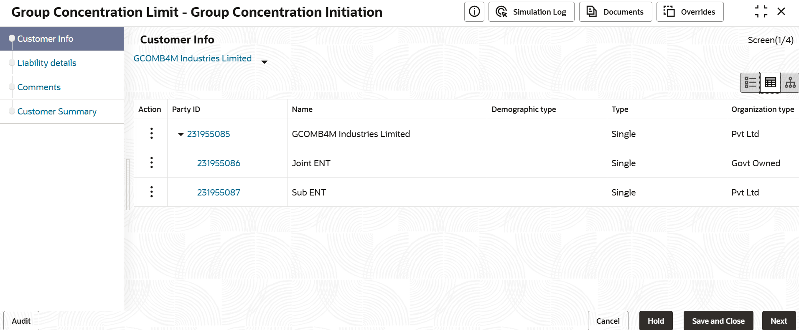799x330 pixels.
Task: Open the Simulation Log
Action: (531, 12)
